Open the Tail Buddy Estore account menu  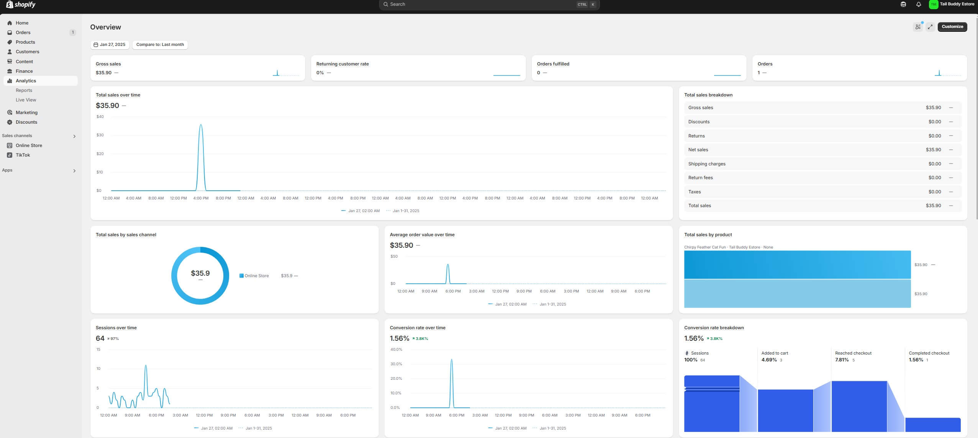point(952,5)
